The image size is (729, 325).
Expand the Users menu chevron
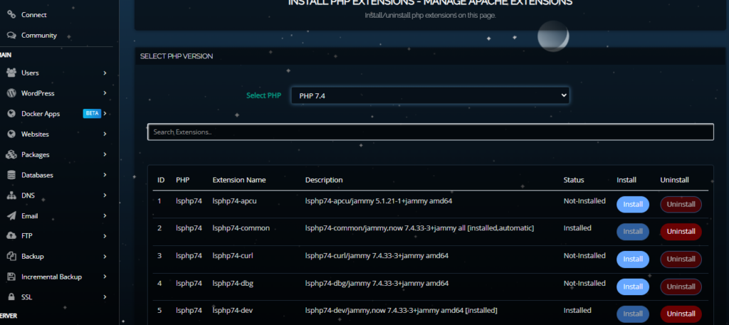[x=105, y=73]
